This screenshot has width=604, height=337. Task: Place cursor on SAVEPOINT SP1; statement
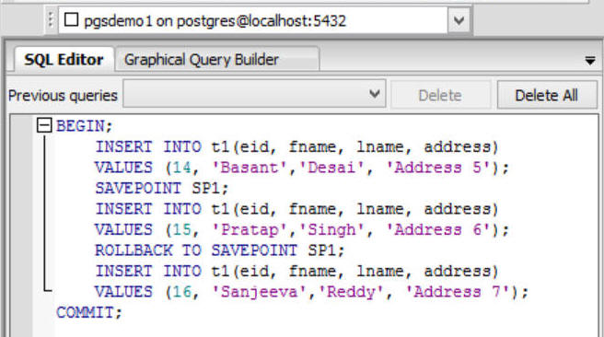point(162,188)
